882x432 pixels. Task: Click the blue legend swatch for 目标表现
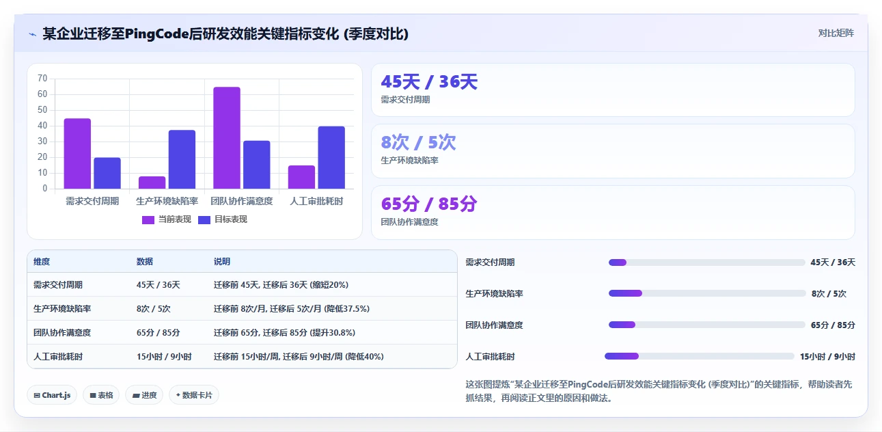tap(204, 219)
